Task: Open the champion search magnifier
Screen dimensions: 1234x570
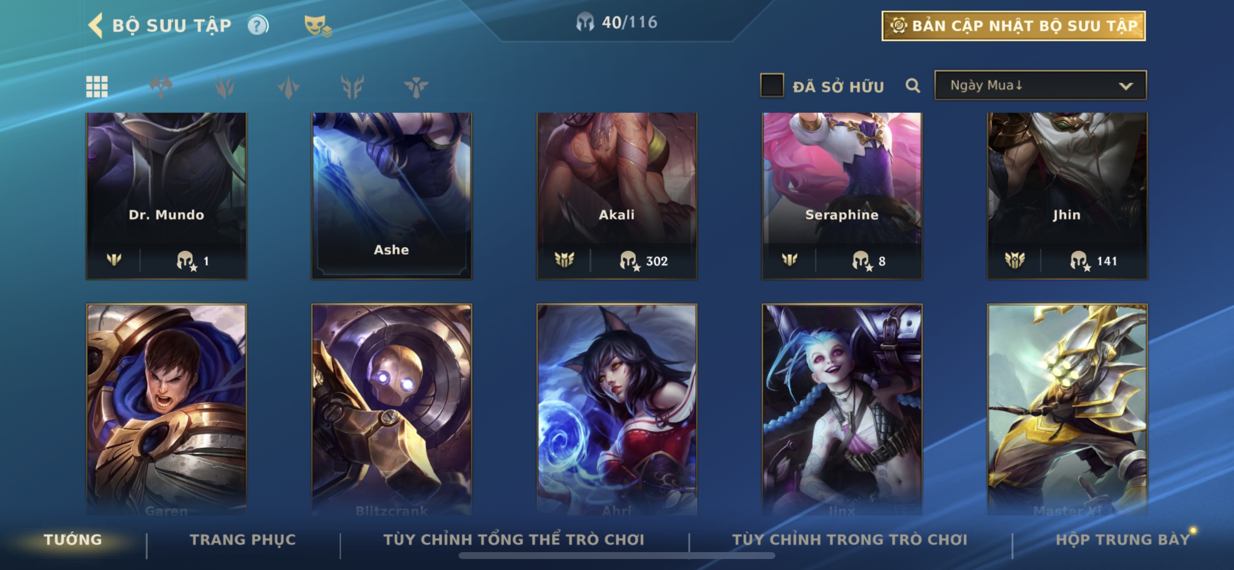Action: tap(913, 86)
